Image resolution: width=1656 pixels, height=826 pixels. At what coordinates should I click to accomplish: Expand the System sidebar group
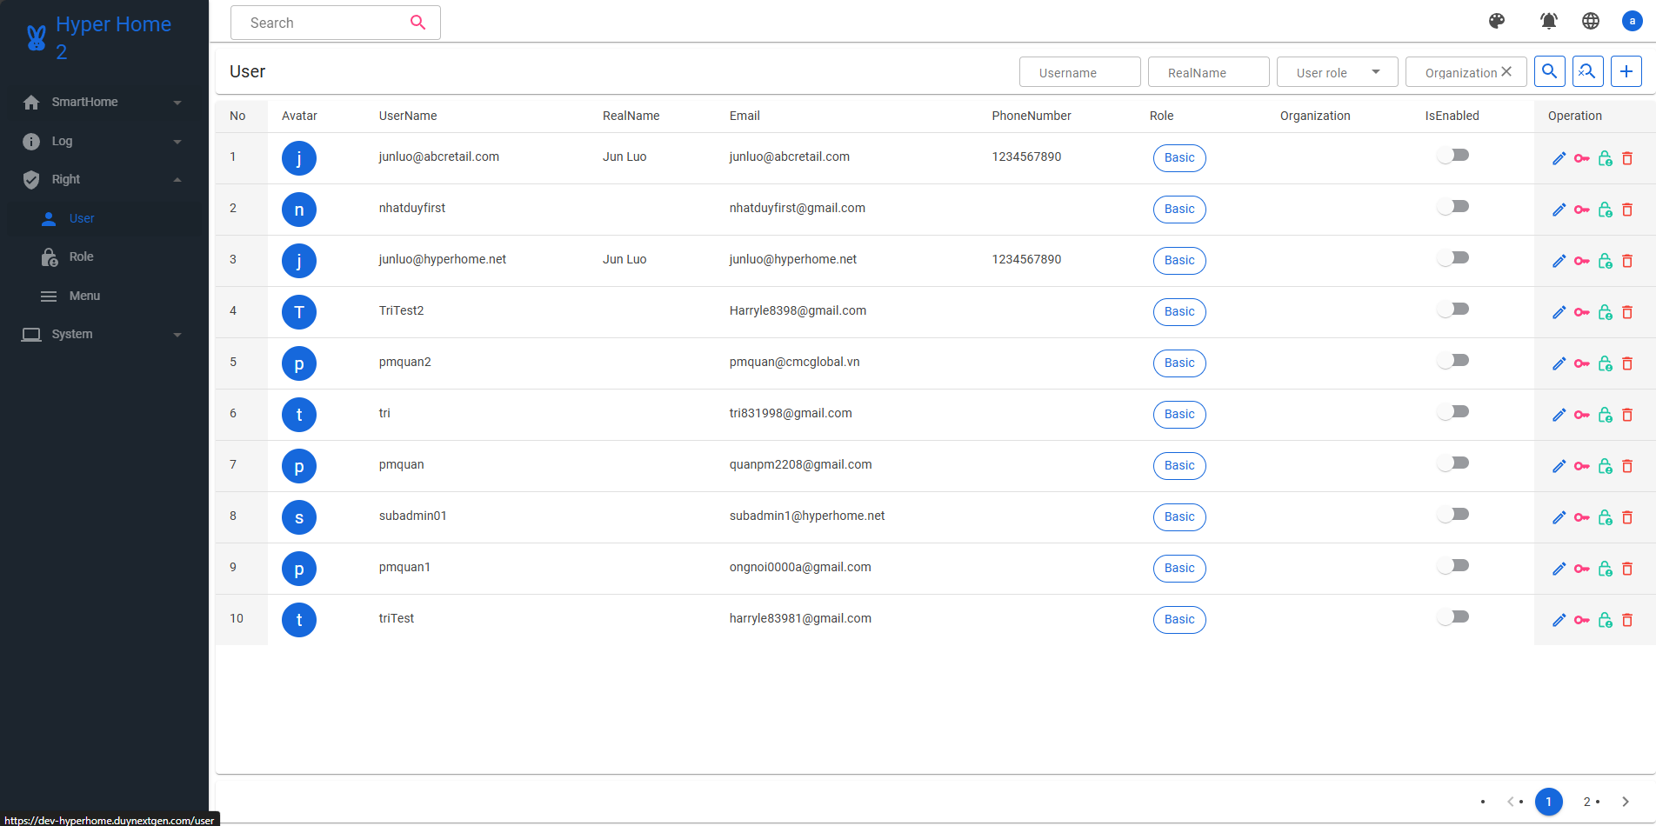[x=104, y=334]
